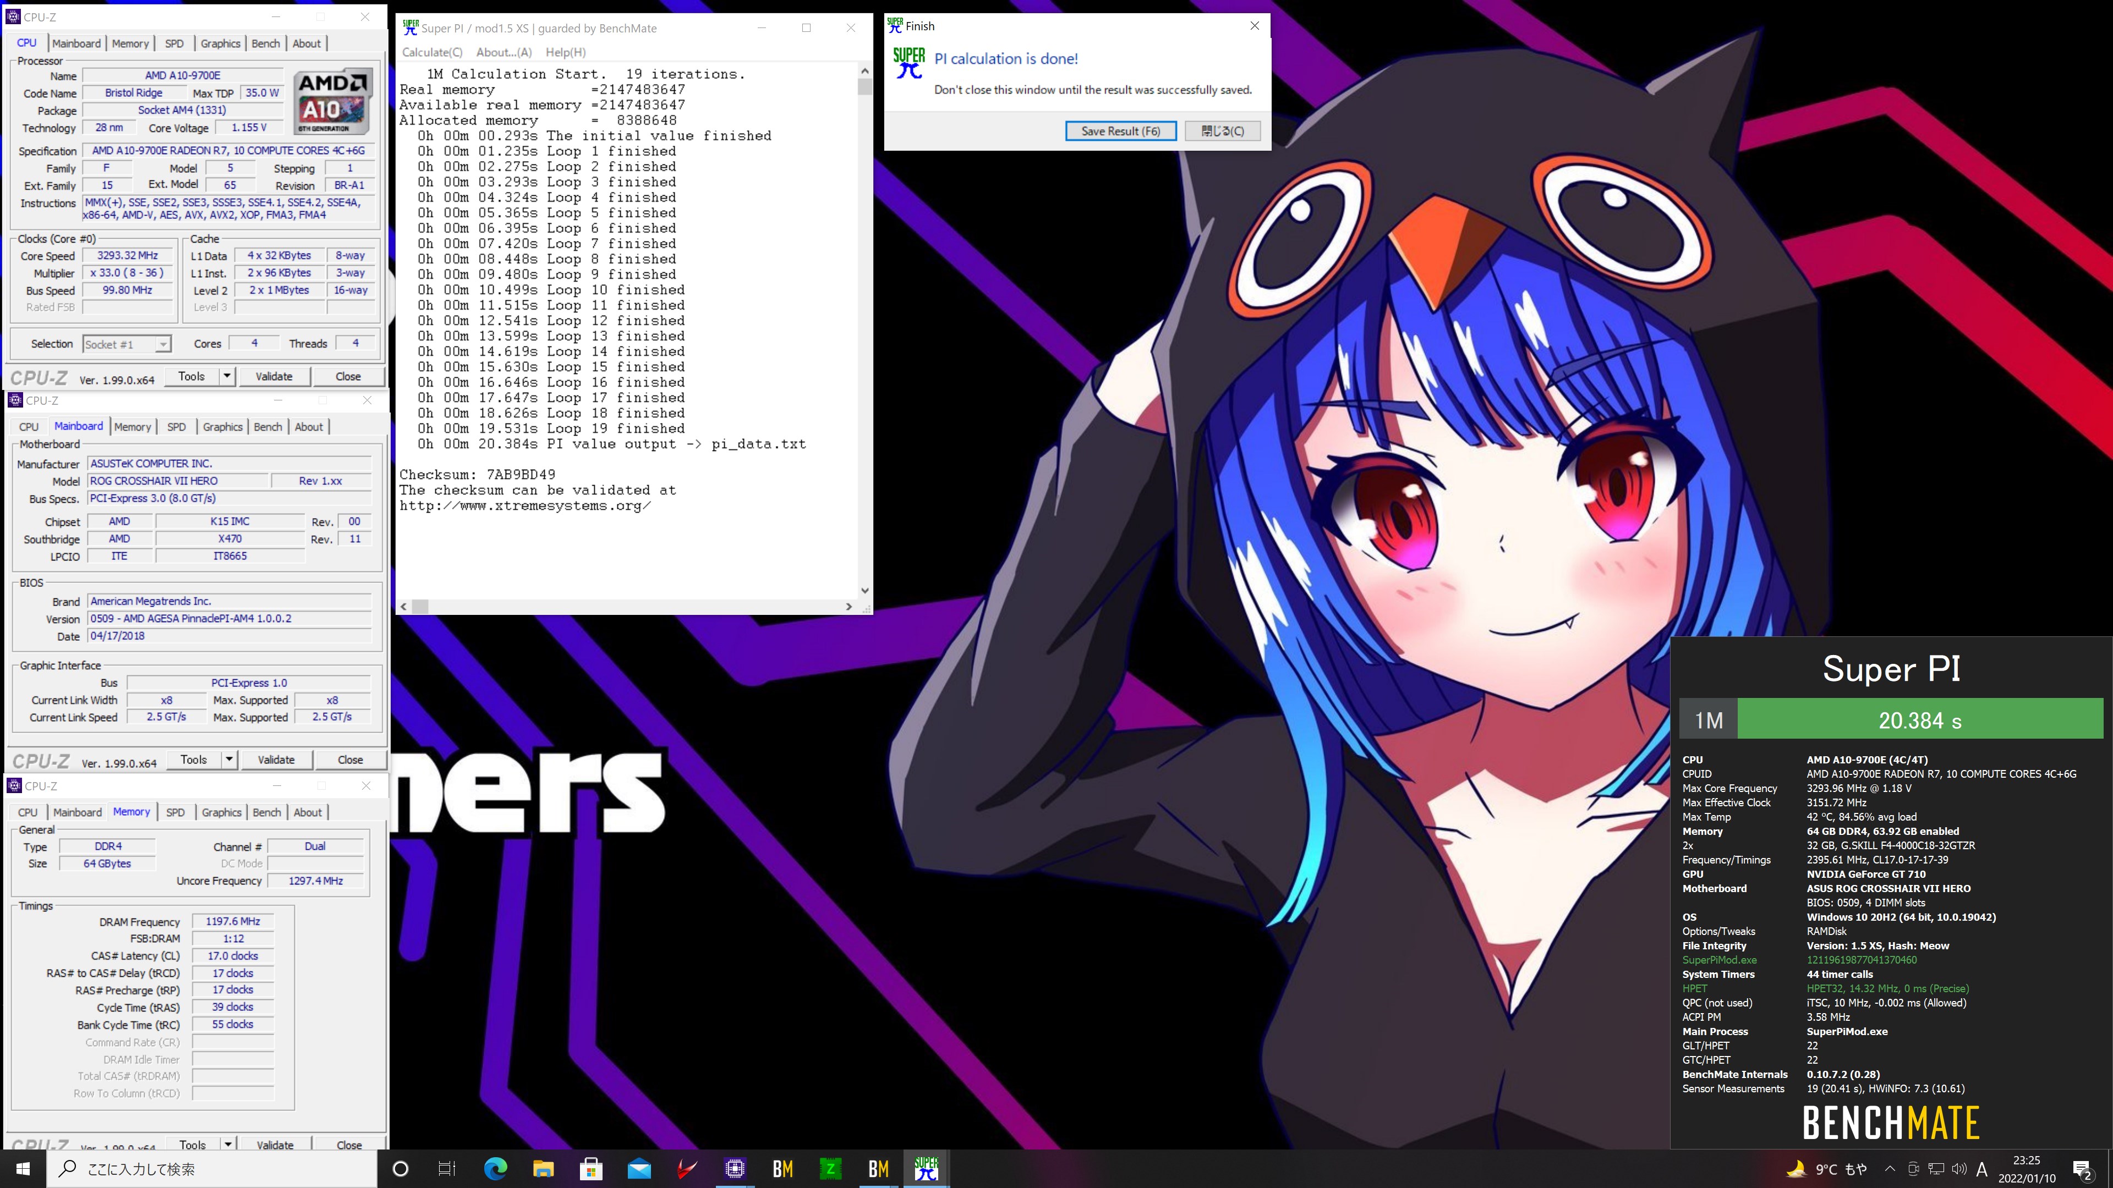Viewport: 2113px width, 1188px height.
Task: Click the ROG CROSSHAIR VII HERO model field
Action: coord(177,481)
